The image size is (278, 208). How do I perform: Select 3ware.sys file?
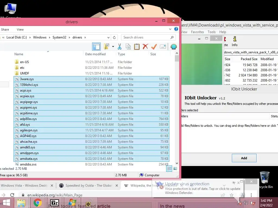coord(91,79)
